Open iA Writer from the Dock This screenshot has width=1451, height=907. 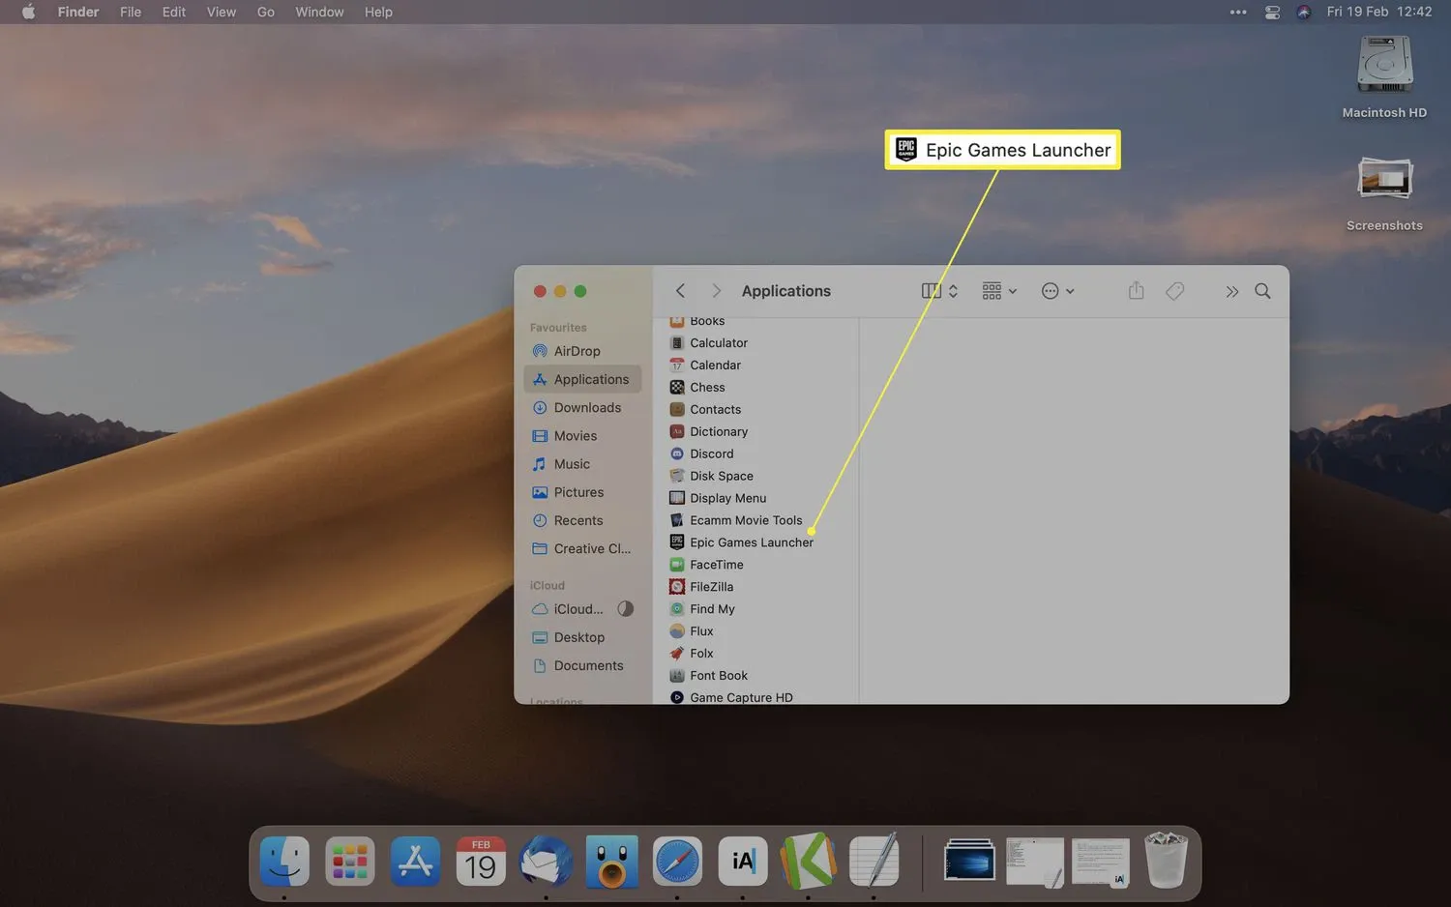click(743, 861)
